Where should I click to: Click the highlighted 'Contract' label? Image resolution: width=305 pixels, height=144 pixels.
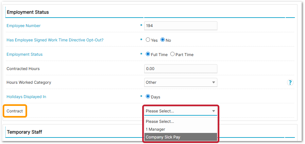pos(15,111)
